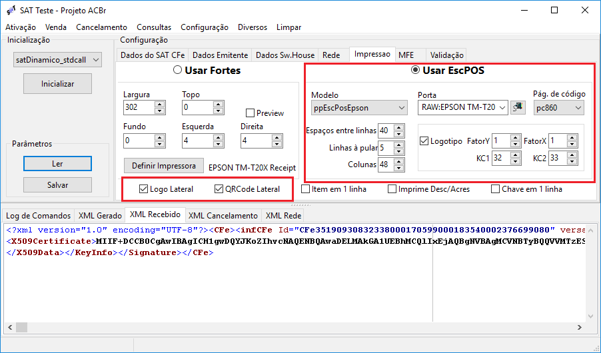
Task: Increase the FatorY value
Action: (x=516, y=137)
